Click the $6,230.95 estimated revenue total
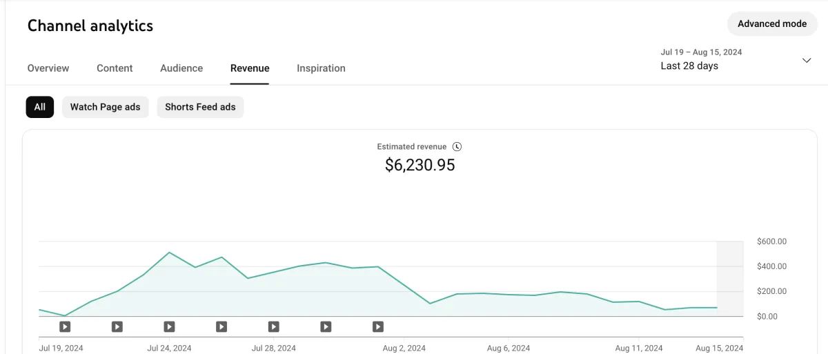 point(420,165)
